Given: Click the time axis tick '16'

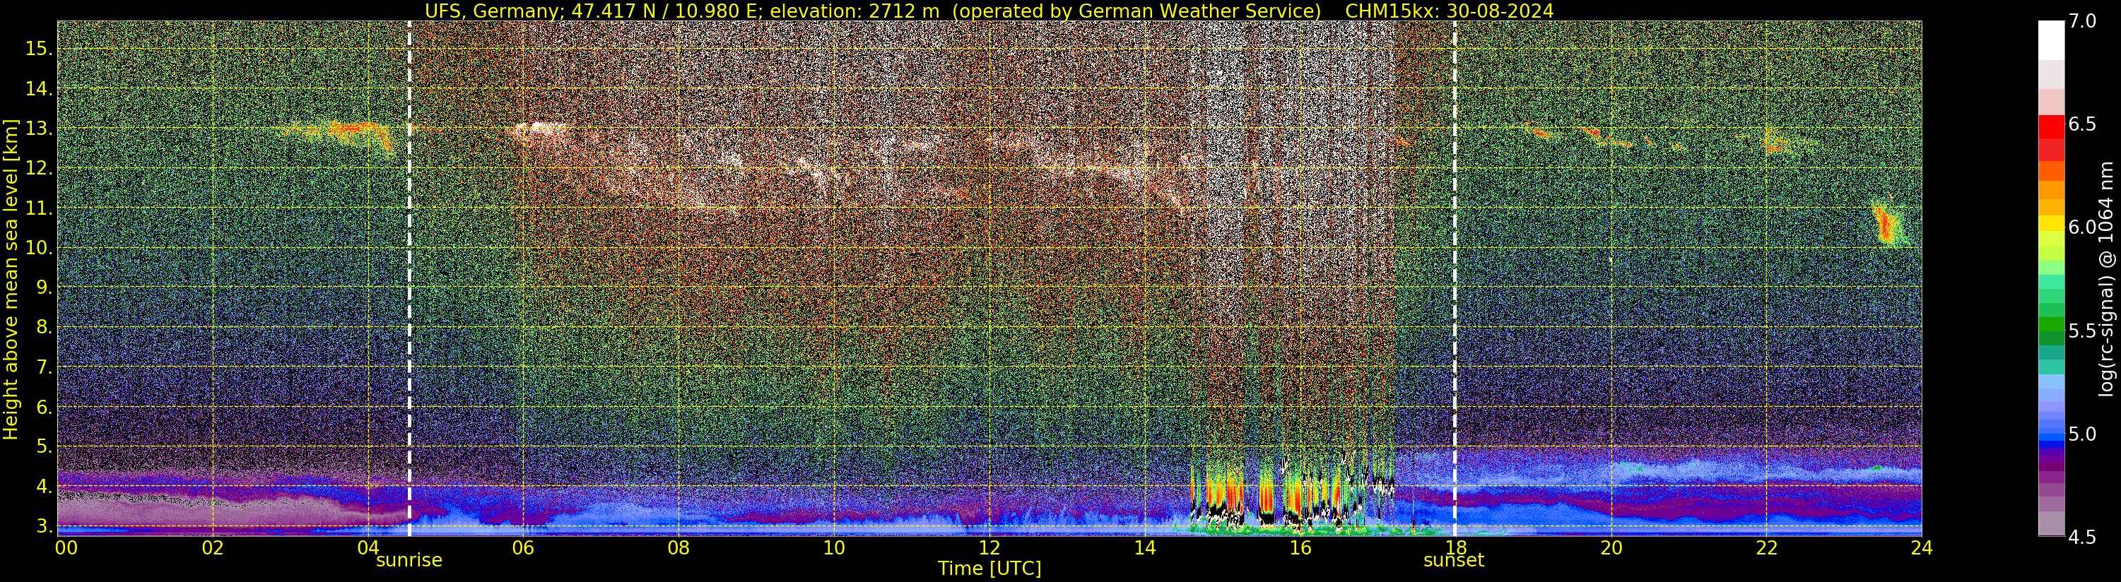Looking at the screenshot, I should 1300,547.
